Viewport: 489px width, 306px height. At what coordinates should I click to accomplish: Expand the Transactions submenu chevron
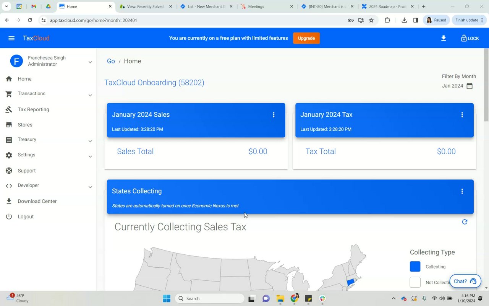(90, 95)
